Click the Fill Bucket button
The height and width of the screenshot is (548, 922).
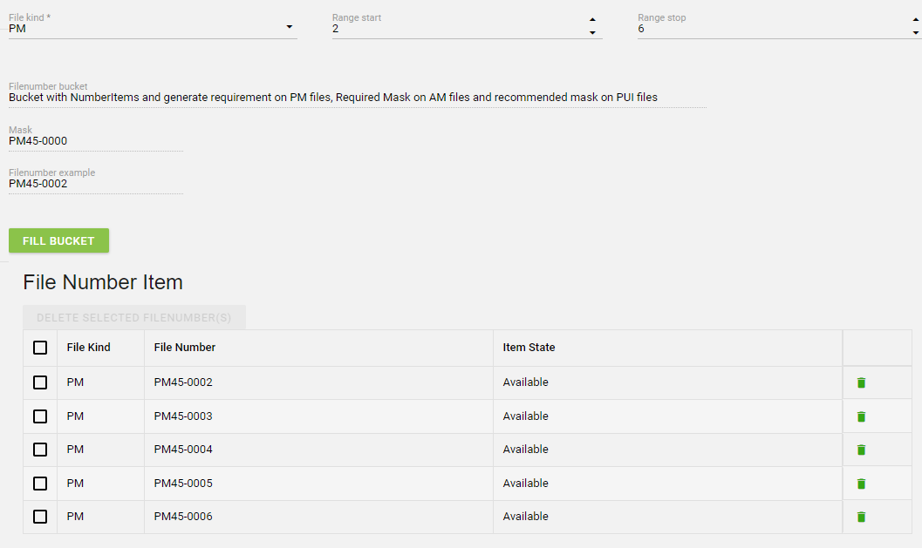(x=58, y=240)
